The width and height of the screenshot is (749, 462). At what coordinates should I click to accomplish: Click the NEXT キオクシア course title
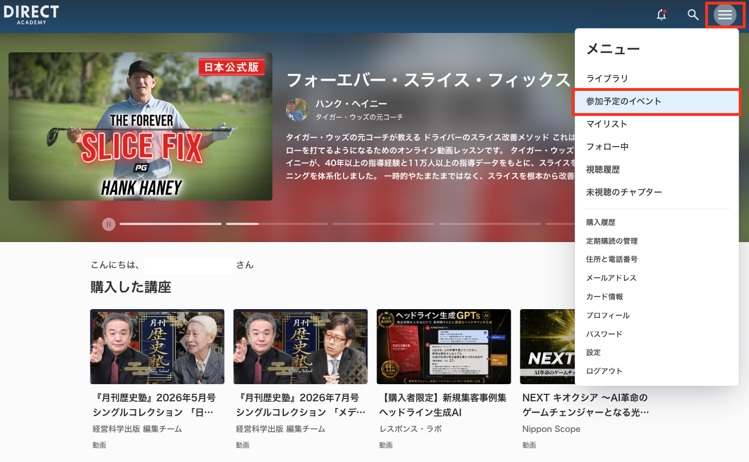coord(586,405)
